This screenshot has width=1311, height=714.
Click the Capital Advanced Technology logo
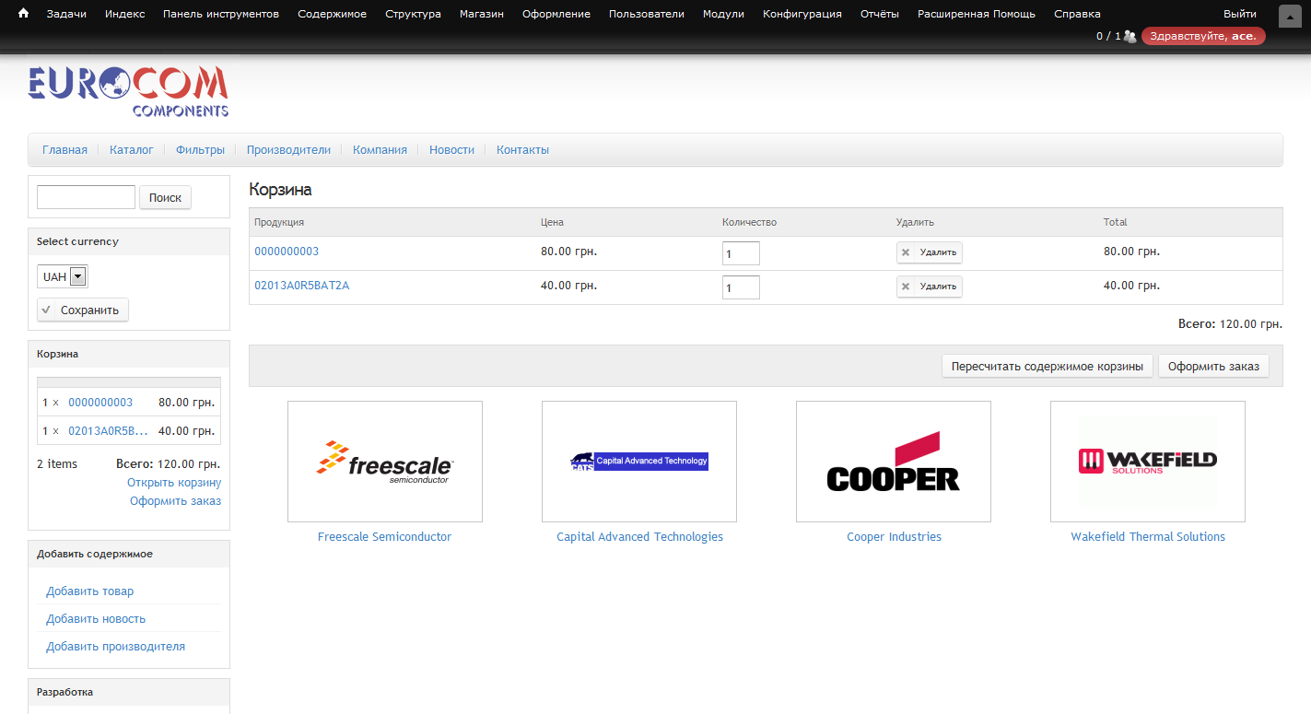[639, 462]
